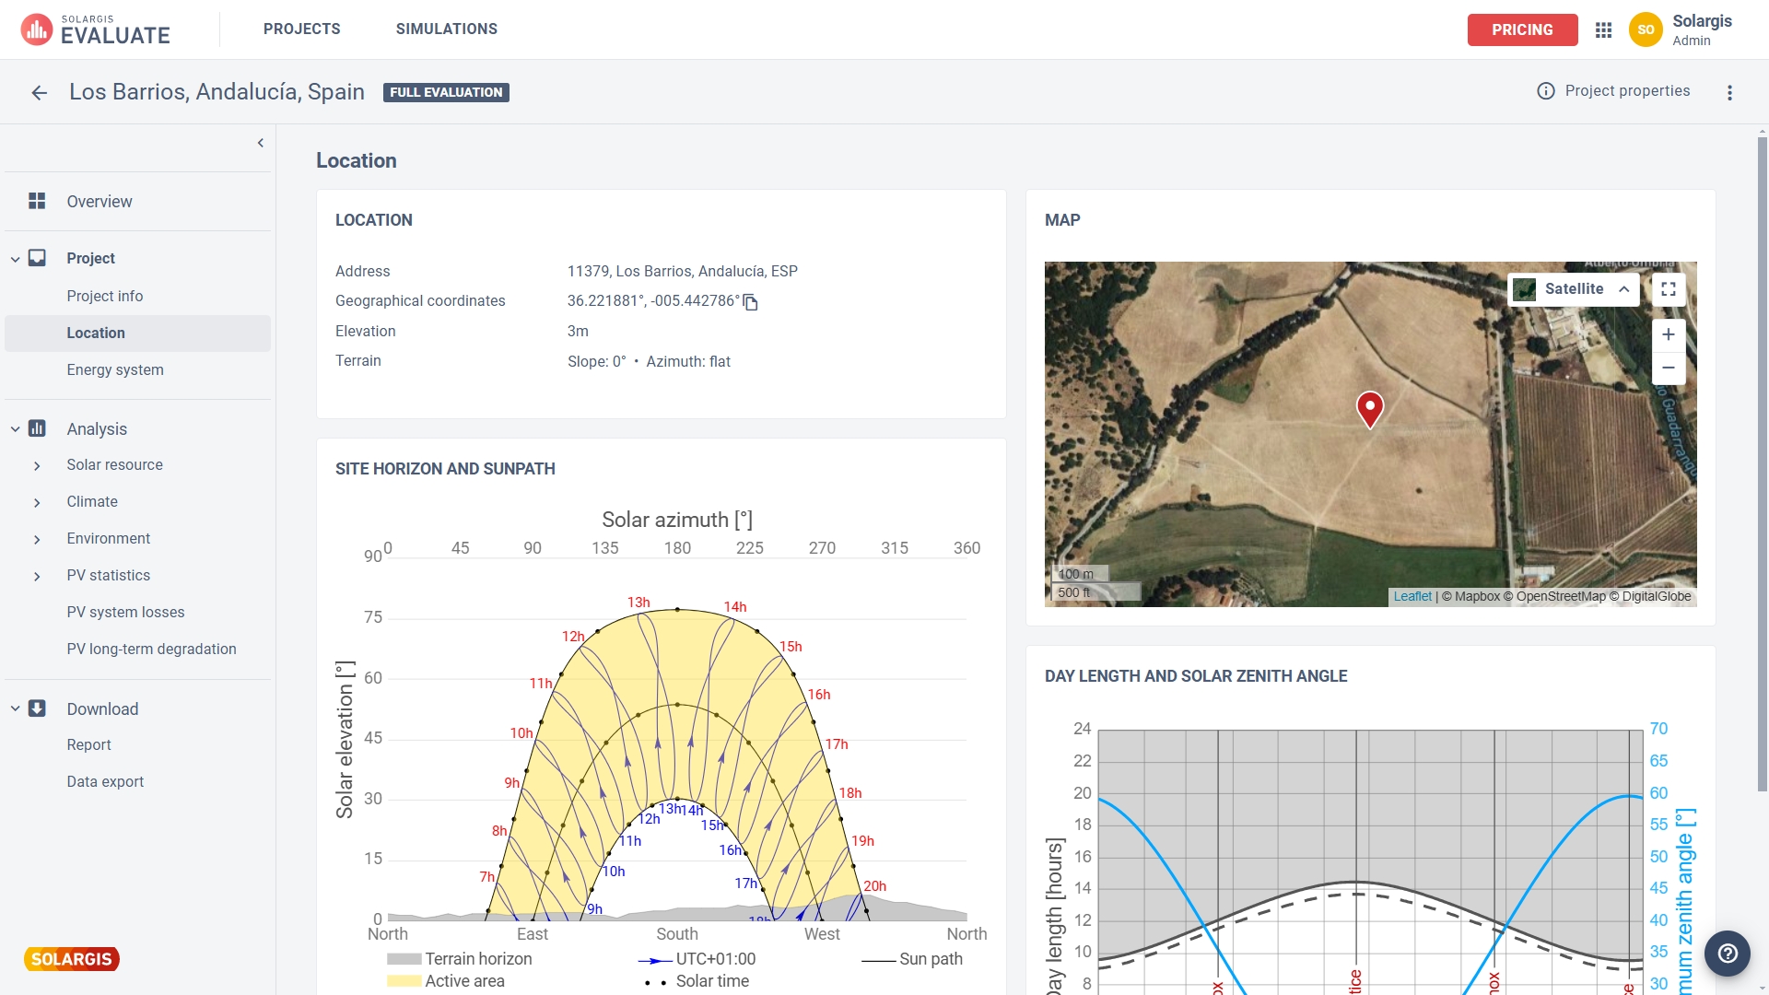Expand the PV statistics submenu
Viewport: 1769px width, 995px height.
coord(37,577)
